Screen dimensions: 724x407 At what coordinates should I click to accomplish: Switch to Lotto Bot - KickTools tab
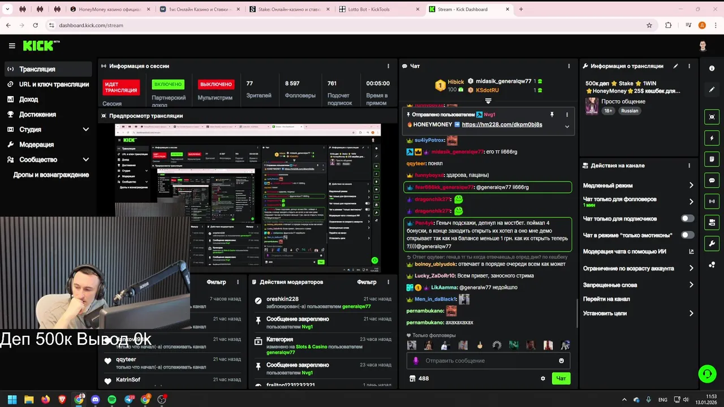click(x=379, y=9)
